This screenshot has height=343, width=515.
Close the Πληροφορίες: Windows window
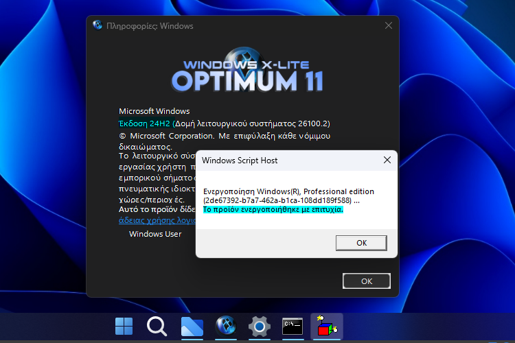(x=389, y=26)
